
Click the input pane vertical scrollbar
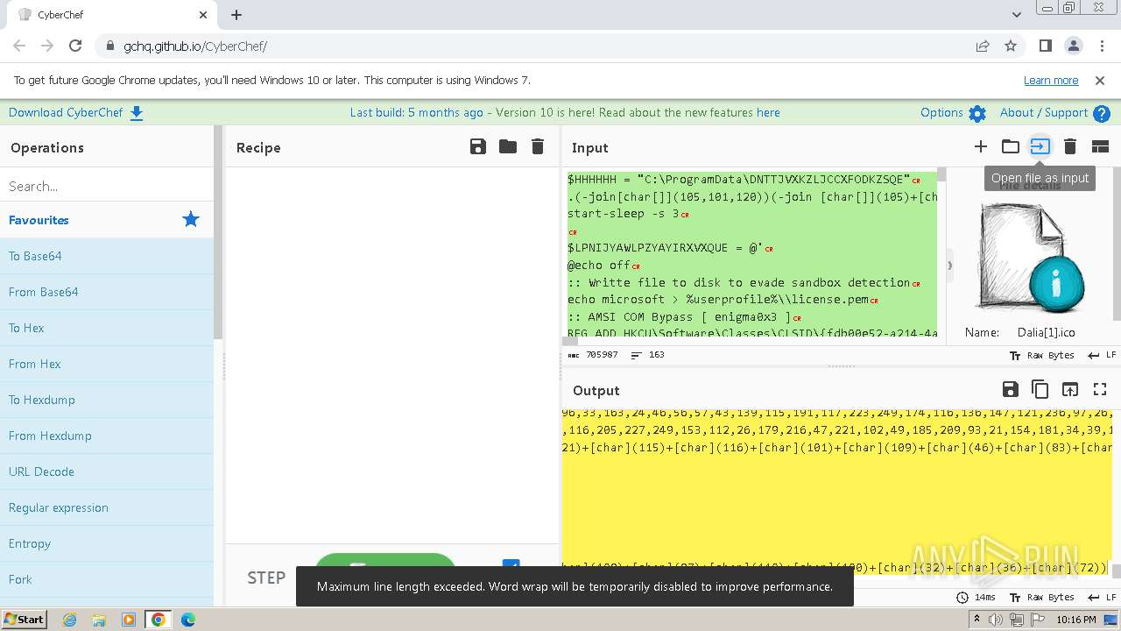(x=941, y=174)
